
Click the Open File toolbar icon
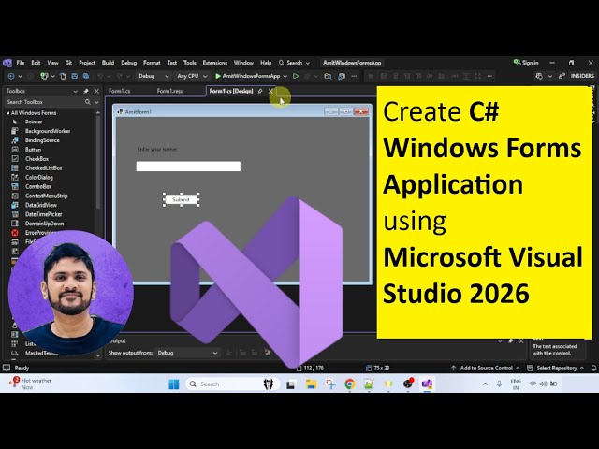pos(63,76)
